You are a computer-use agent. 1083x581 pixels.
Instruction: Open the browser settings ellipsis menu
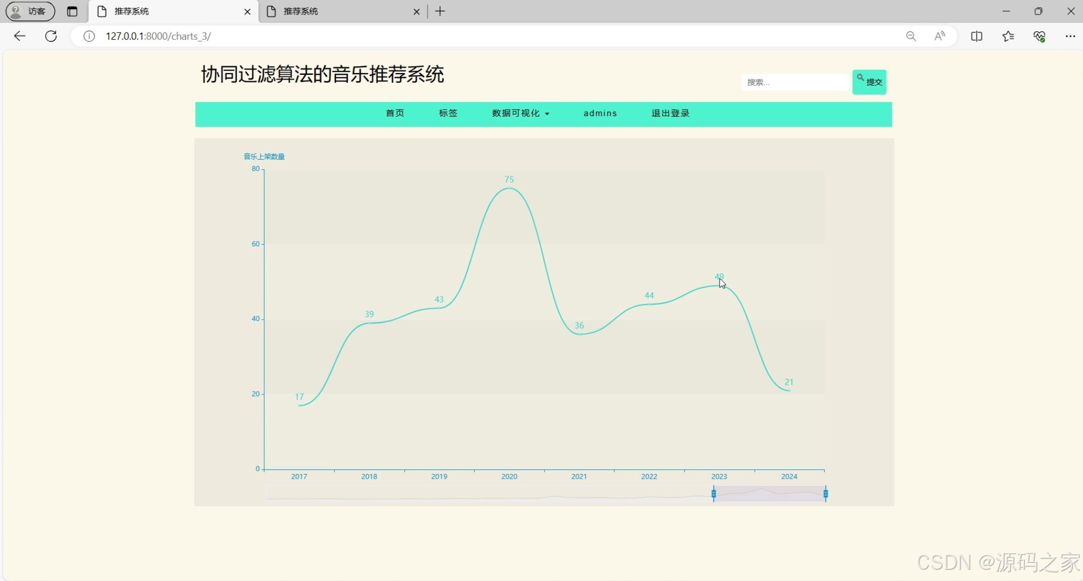click(1070, 36)
